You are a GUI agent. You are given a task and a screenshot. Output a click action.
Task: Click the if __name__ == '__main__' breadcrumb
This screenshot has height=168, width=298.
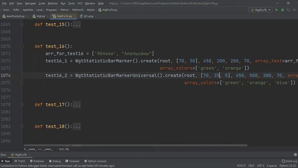(x=39, y=149)
